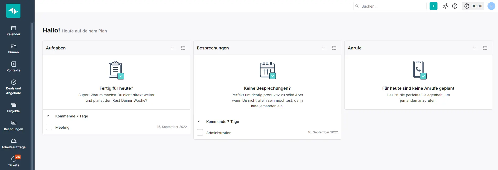Image resolution: width=498 pixels, height=170 pixels.
Task: Open Deals und Angebote section
Action: click(x=13, y=87)
